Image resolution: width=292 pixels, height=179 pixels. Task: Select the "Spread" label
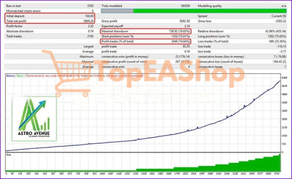(x=202, y=16)
